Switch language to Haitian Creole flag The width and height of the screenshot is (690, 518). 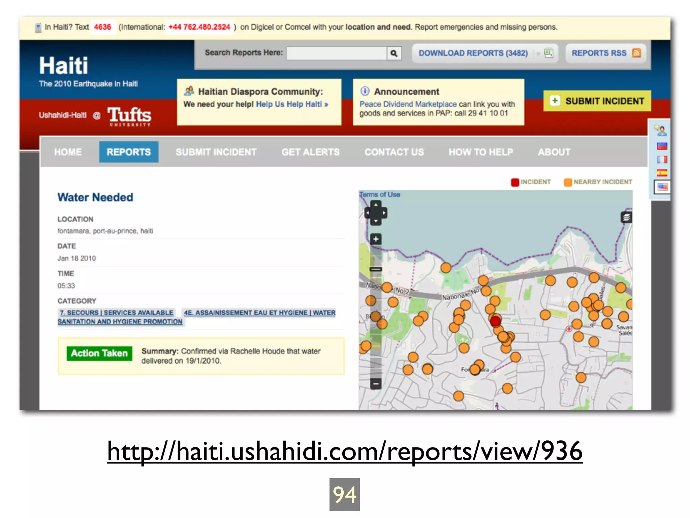point(662,146)
